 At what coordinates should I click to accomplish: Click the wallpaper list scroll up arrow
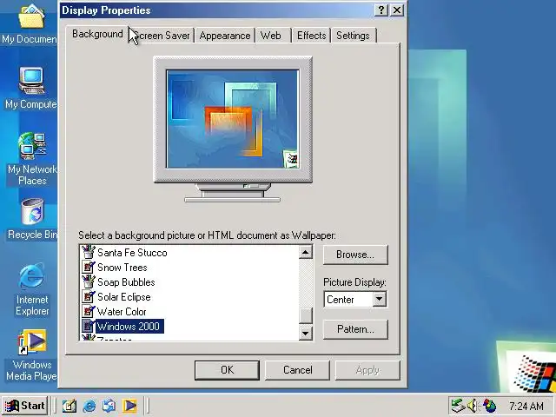tap(305, 252)
